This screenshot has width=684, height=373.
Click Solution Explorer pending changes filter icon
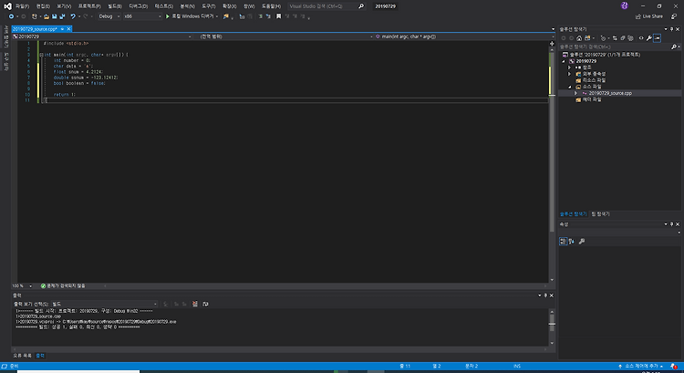point(604,38)
